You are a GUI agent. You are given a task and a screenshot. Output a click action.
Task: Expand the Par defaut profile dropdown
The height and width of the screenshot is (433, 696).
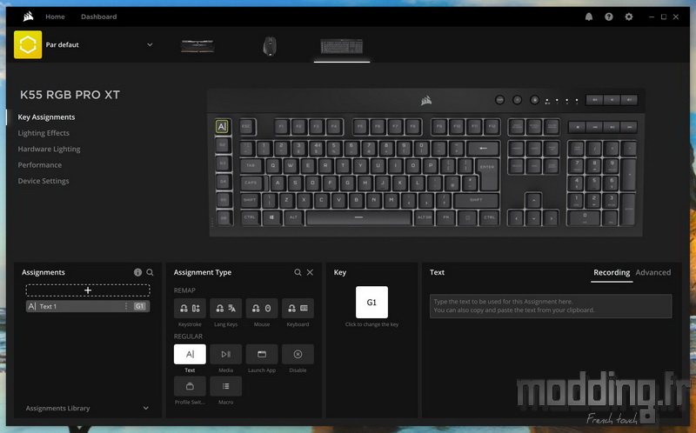[150, 45]
